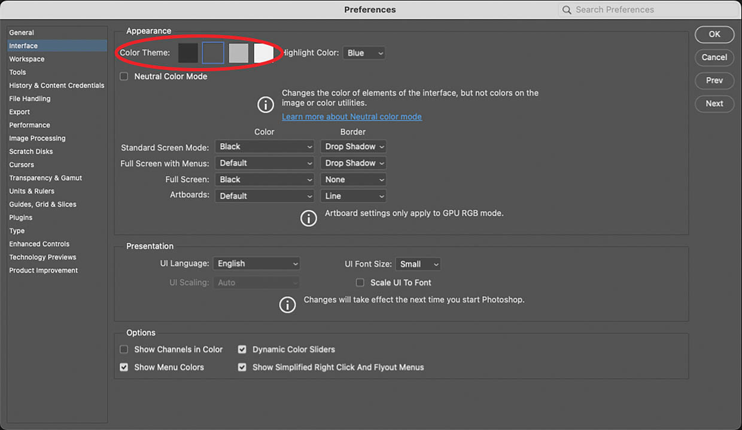Click the Artboard settings info icon
Viewport: 742px width, 430px height.
coord(308,218)
